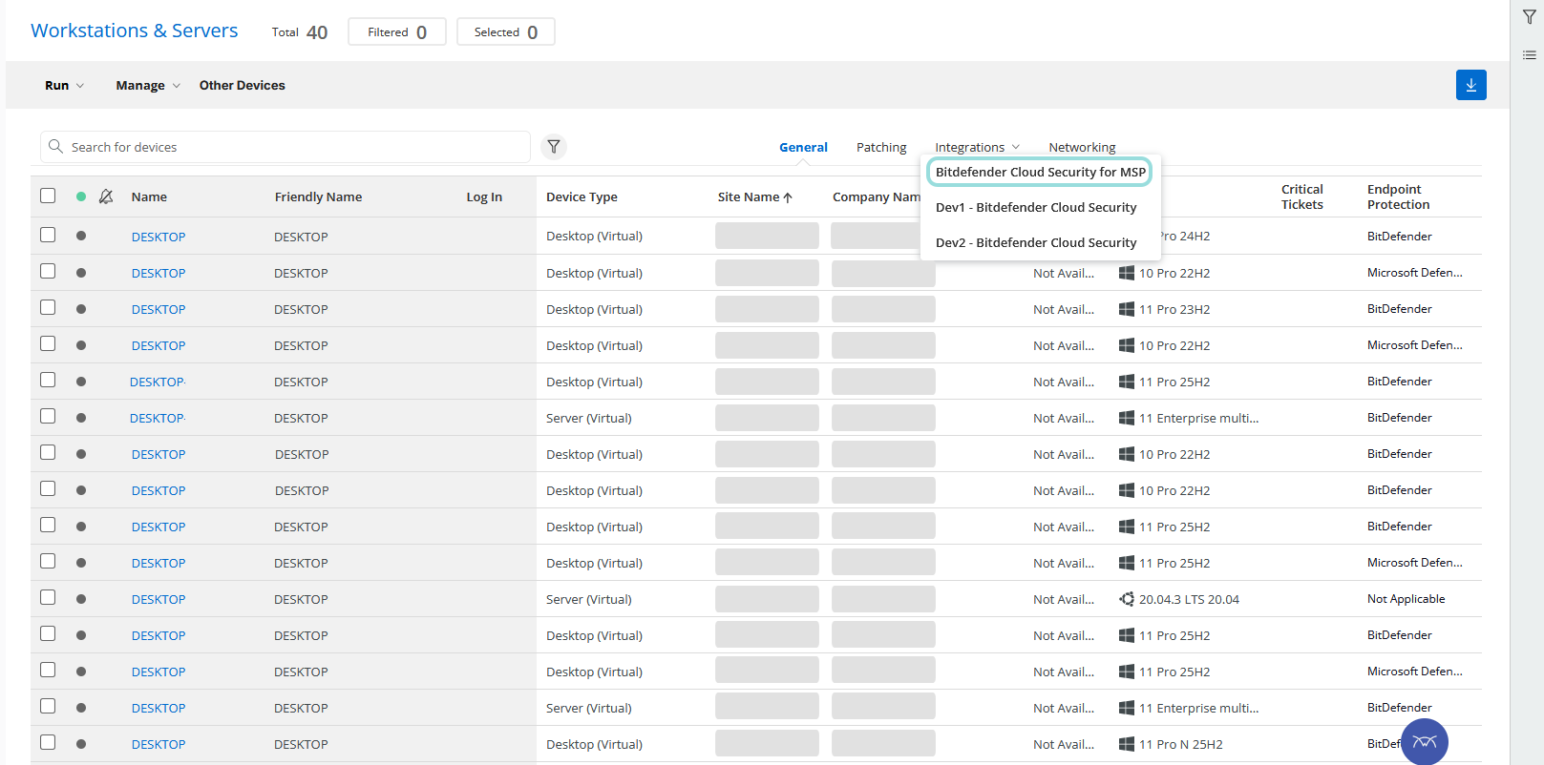Sort by the Critical Tickets column header

(x=1302, y=196)
